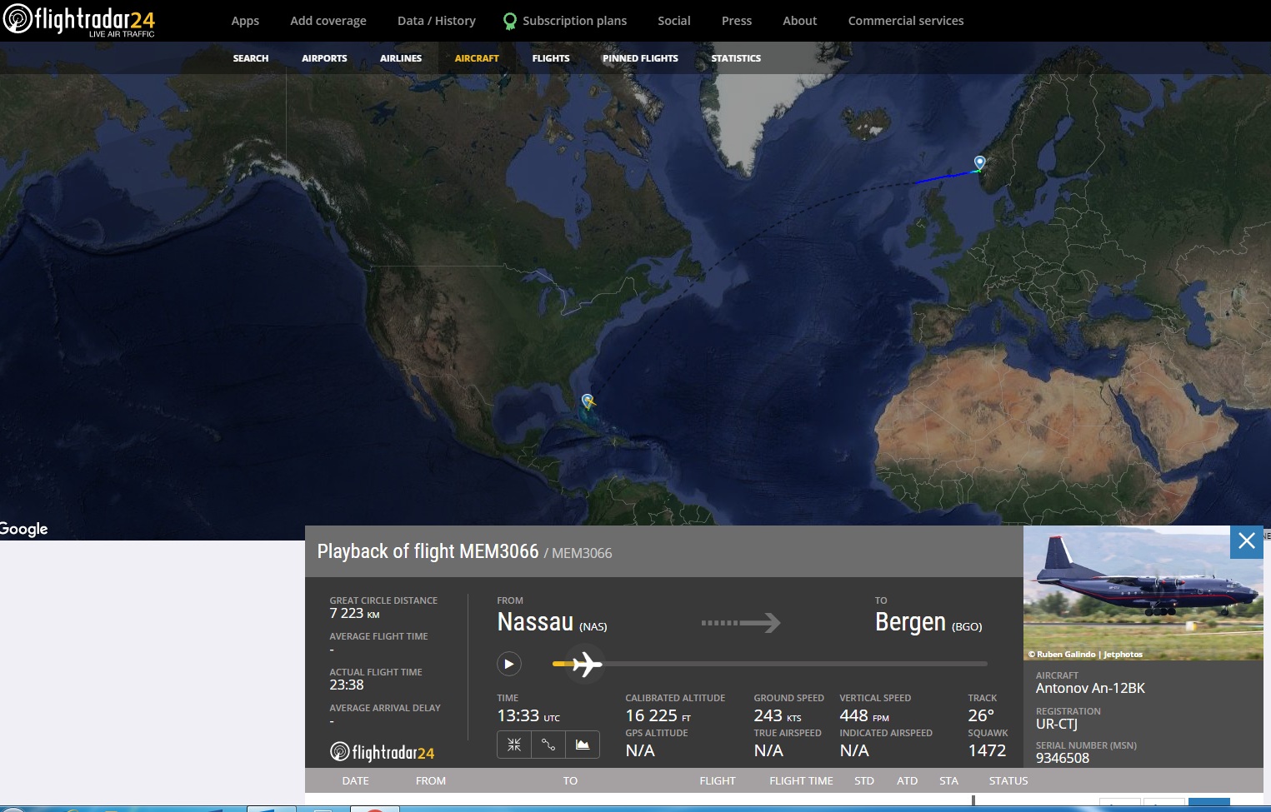Switch to the Airports tab
1271x812 pixels.
tap(324, 58)
